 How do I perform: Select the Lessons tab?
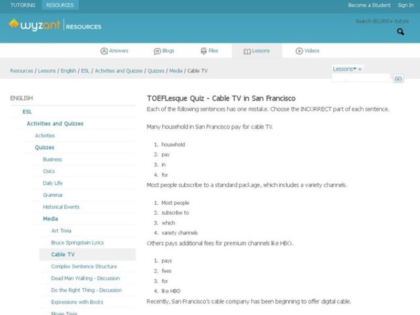(256, 51)
